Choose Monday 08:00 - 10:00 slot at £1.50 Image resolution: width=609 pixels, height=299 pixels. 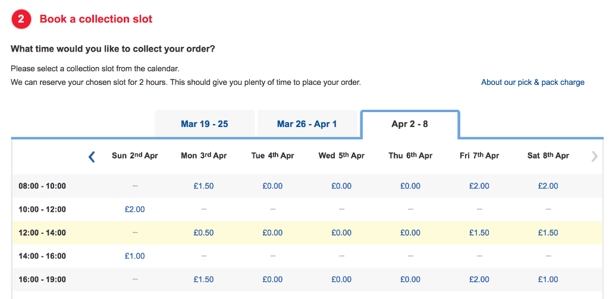pyautogui.click(x=203, y=186)
